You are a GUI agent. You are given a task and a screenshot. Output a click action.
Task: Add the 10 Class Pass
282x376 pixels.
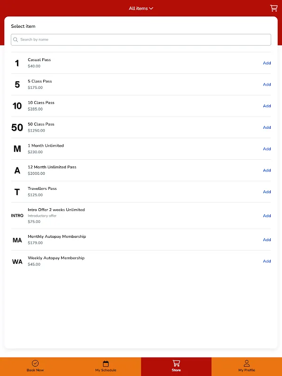click(x=267, y=106)
